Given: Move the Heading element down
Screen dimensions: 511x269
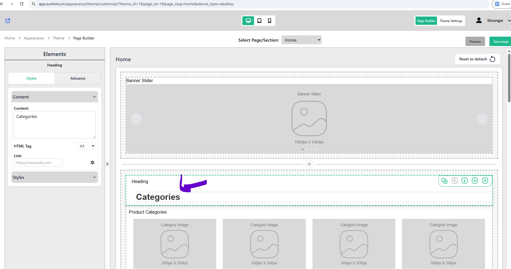Looking at the screenshot, I should (465, 181).
